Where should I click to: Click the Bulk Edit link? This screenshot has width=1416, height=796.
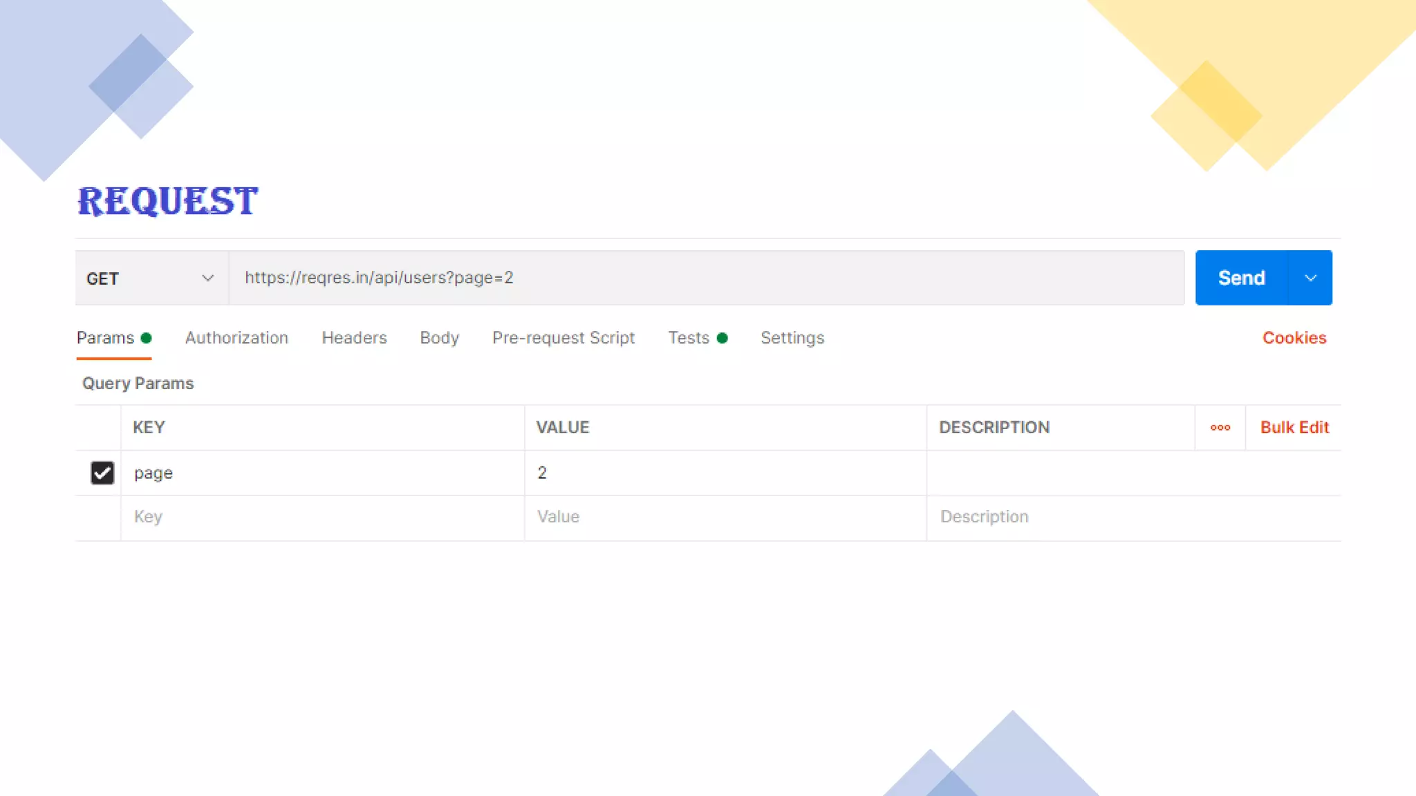tap(1294, 428)
